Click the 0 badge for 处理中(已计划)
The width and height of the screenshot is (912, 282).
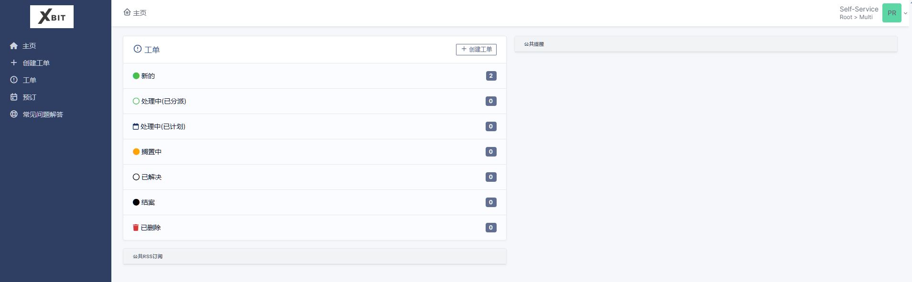tap(491, 126)
